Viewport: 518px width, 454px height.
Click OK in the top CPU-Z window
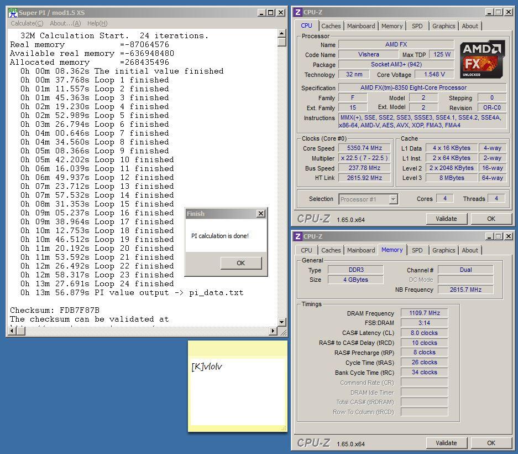(491, 219)
